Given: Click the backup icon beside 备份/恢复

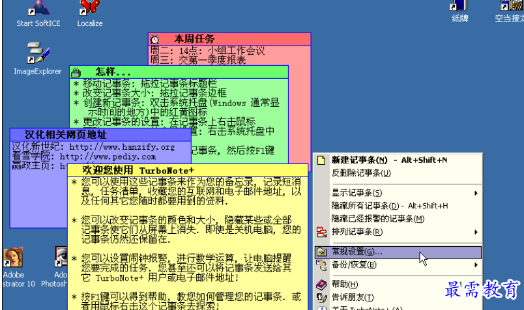Looking at the screenshot, I should pos(321,265).
